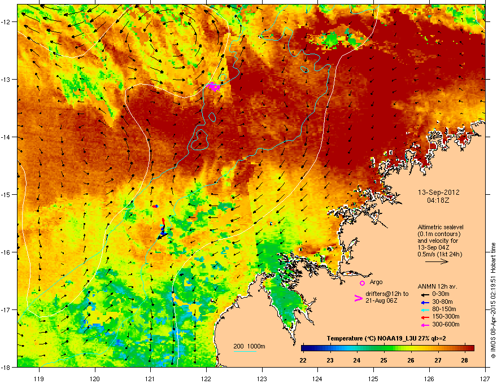Click the '13-Sep-2012' date text
Screen dimensions: 497x384
(438, 193)
